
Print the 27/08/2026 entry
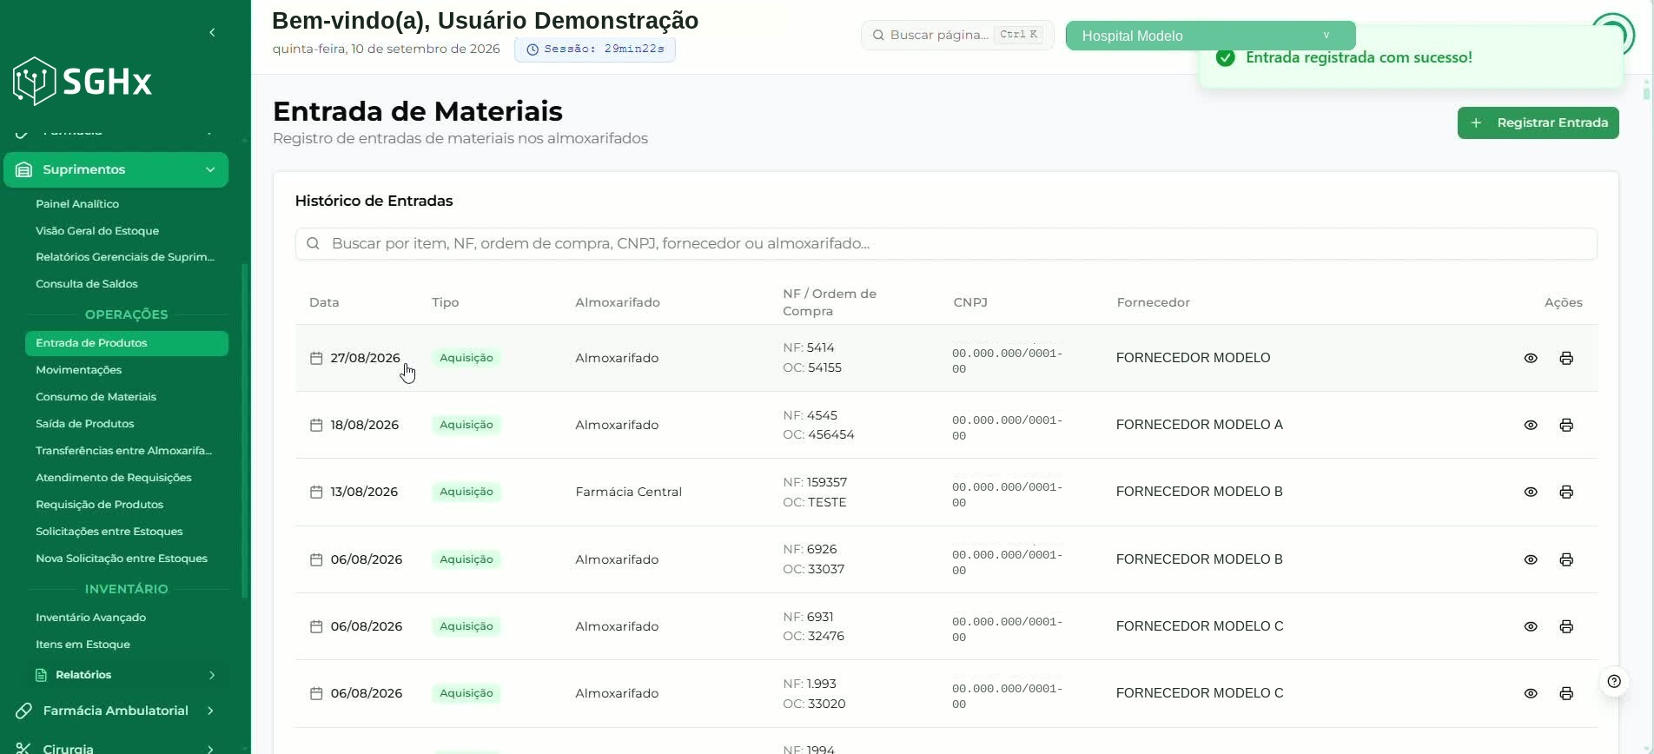(x=1566, y=358)
